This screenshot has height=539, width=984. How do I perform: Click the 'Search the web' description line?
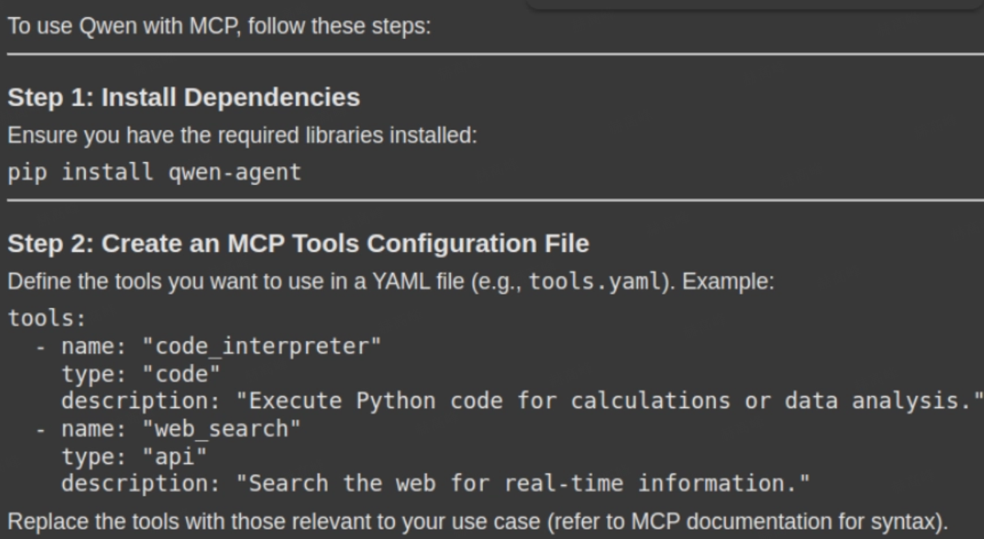click(x=435, y=484)
